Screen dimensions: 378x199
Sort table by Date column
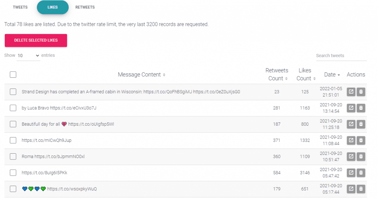[x=332, y=74]
